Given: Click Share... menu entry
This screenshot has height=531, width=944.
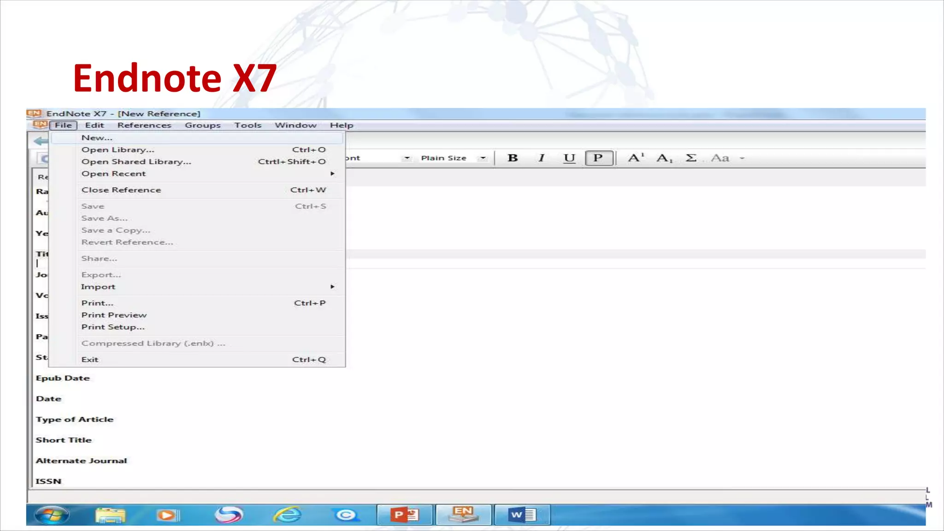Looking at the screenshot, I should (x=197, y=259).
